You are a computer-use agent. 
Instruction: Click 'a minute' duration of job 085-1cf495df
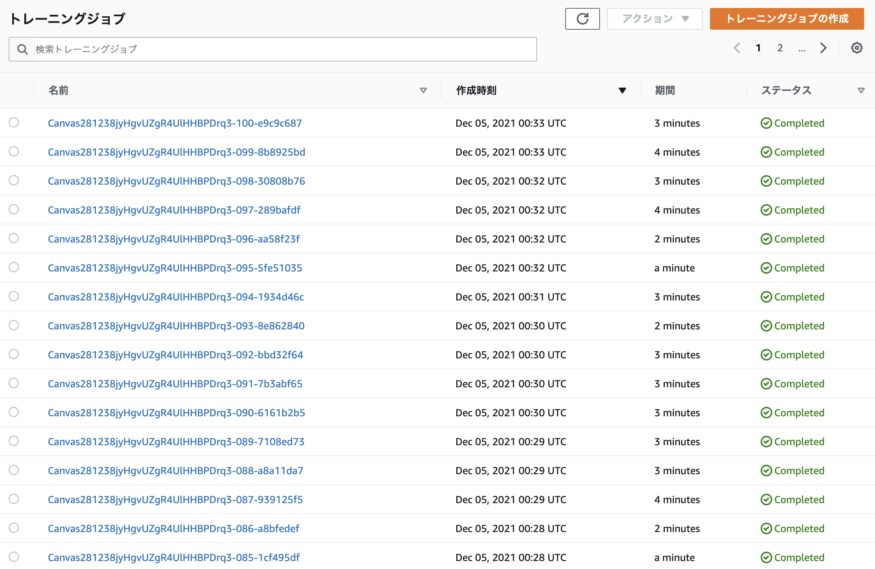pyautogui.click(x=674, y=557)
